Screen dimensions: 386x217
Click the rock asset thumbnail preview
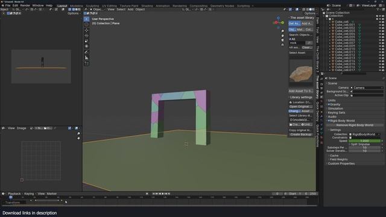pos(300,73)
